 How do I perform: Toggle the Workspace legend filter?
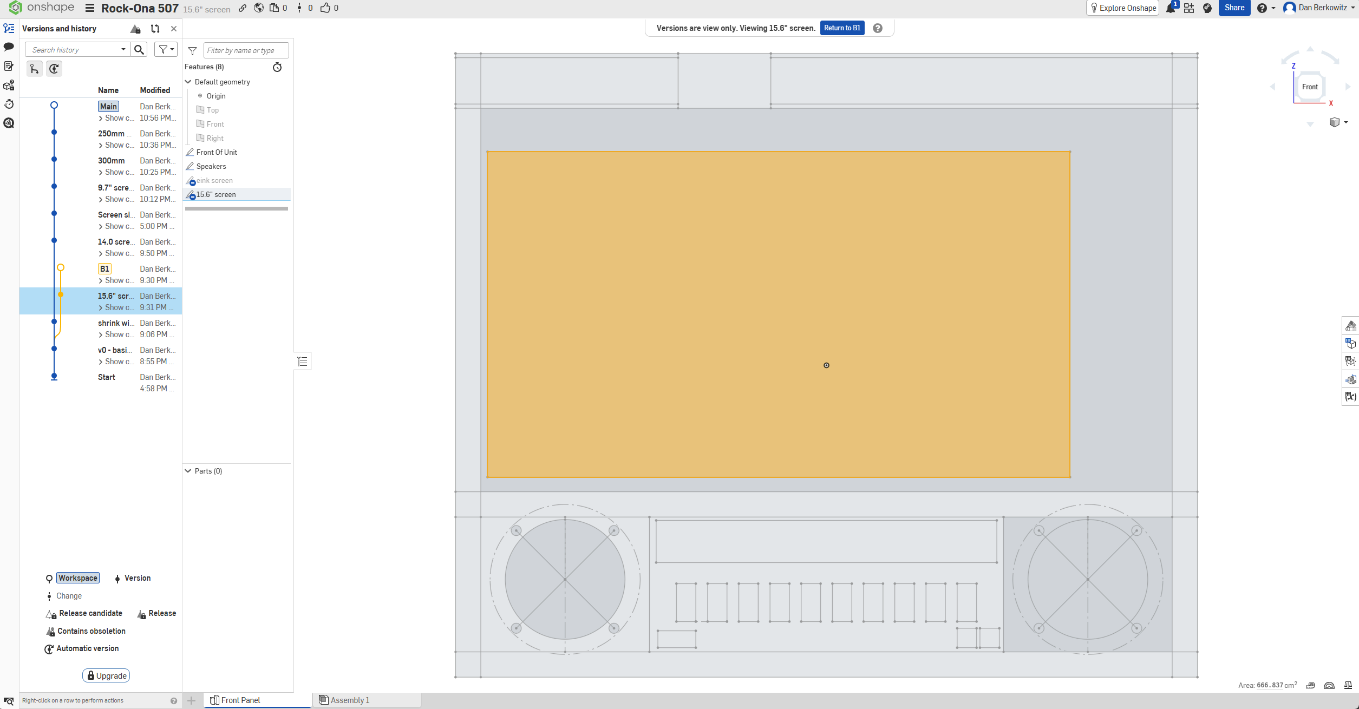point(78,578)
